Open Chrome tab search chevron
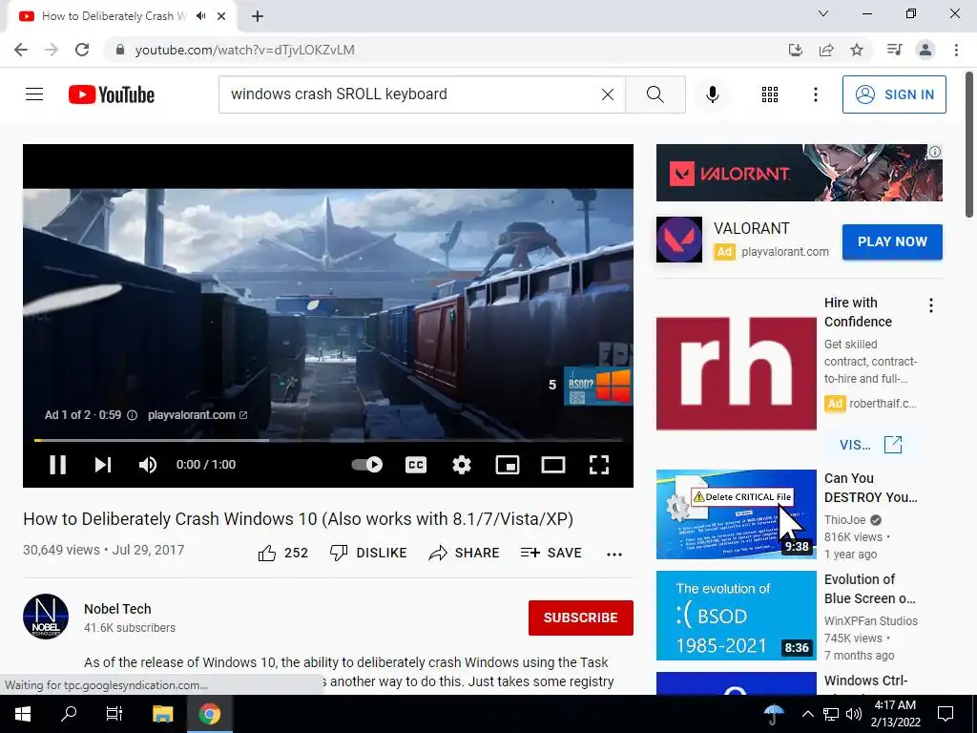Image resolution: width=977 pixels, height=733 pixels. pos(823,13)
